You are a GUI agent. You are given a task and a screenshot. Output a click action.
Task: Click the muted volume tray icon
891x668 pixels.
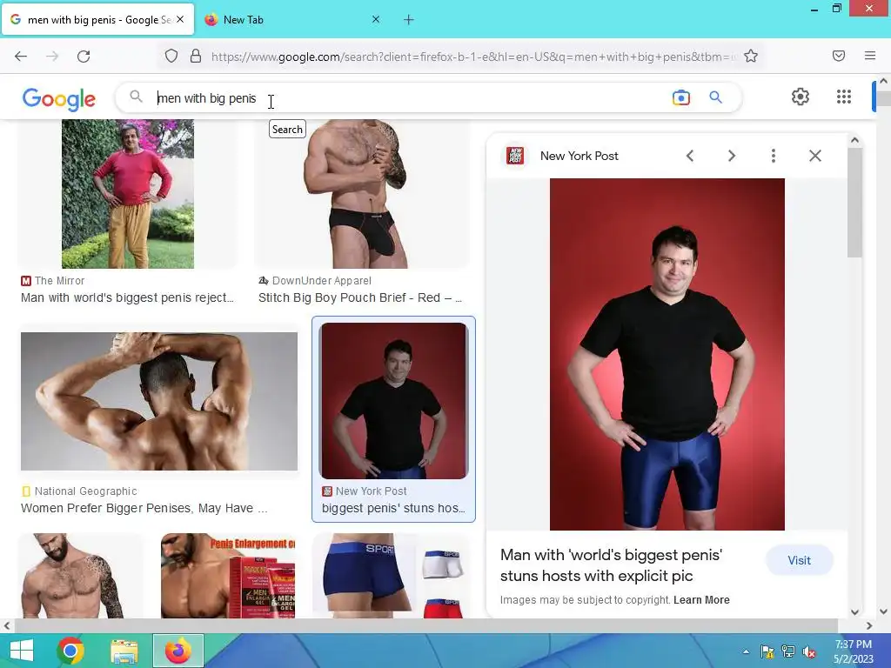point(809,651)
